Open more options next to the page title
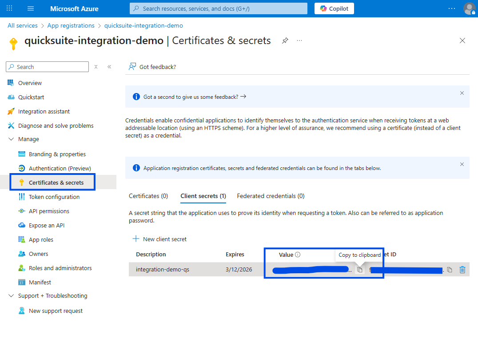478x348 pixels. coord(299,40)
